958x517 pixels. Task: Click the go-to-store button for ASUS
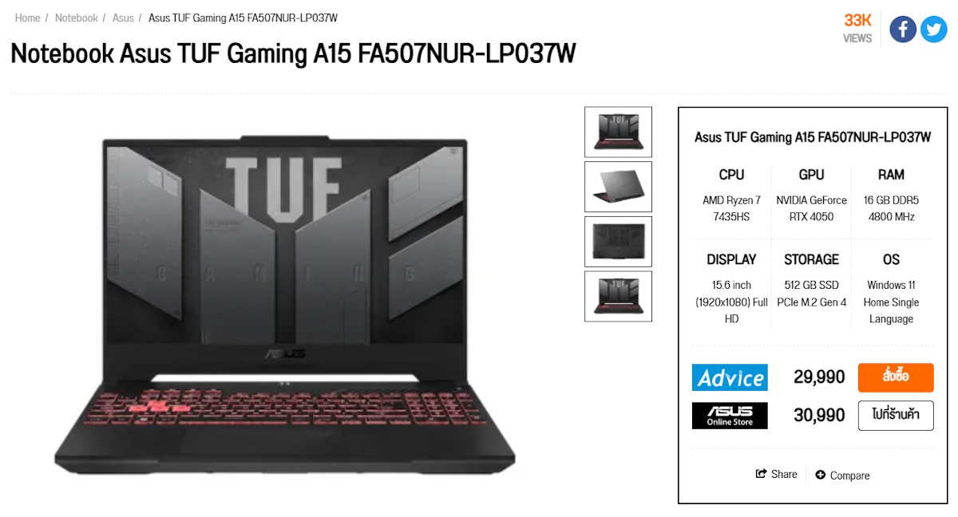tap(896, 416)
